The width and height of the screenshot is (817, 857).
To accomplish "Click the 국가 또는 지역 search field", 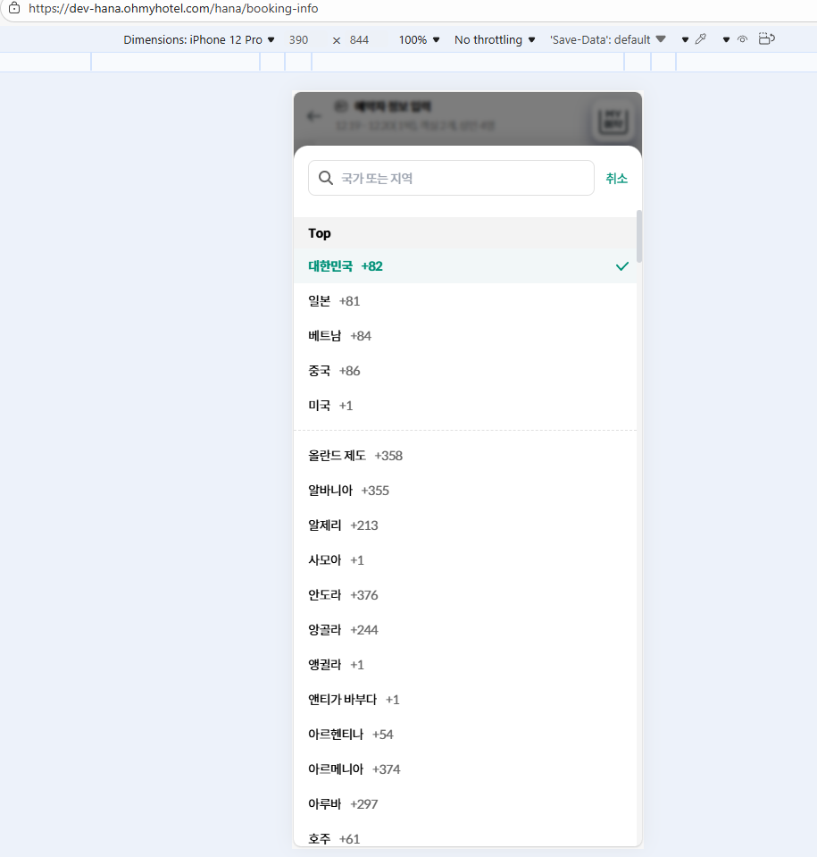I will coord(451,178).
